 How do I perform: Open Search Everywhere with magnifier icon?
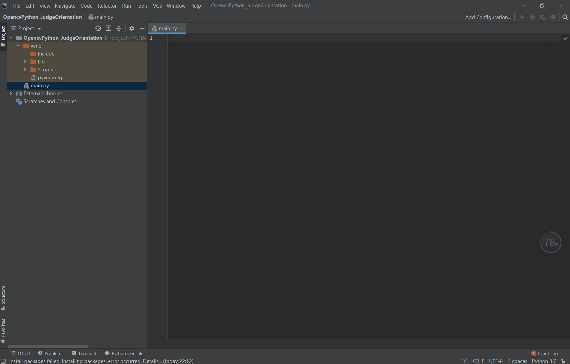click(x=565, y=17)
